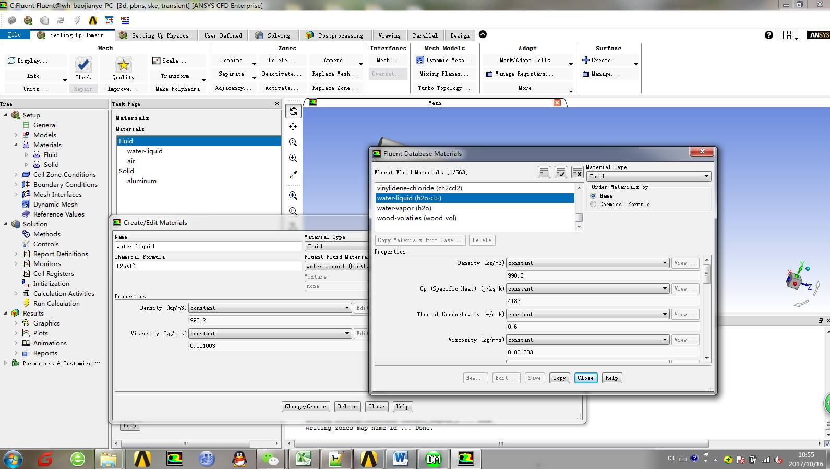Click the console horizontal scrollbar
This screenshot has height=469, width=830.
click(500, 443)
